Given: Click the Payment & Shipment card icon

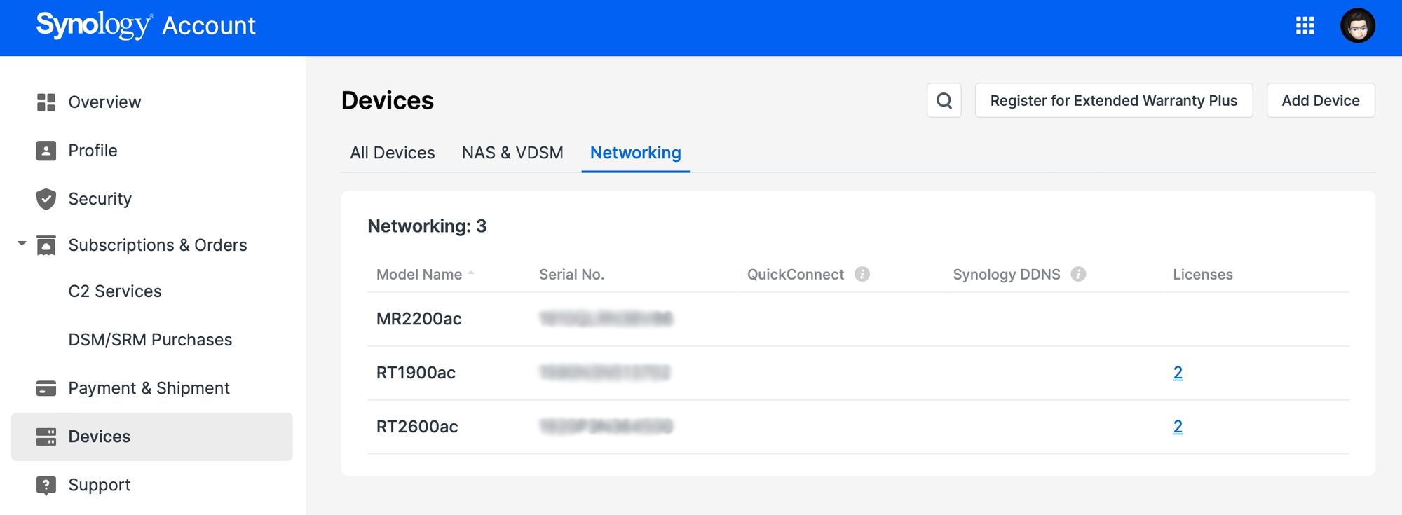Looking at the screenshot, I should [x=46, y=388].
